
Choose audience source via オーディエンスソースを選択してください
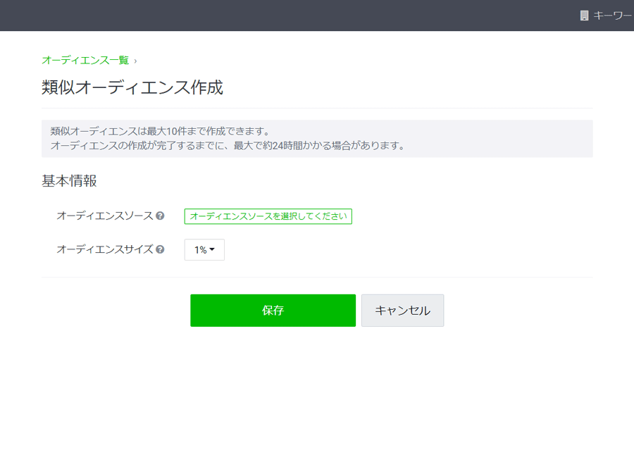[x=268, y=216]
